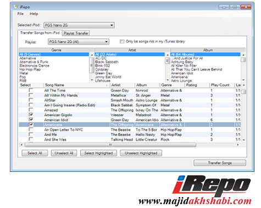
Task: Select Lifehouse in Artist list
Action: [103, 80]
